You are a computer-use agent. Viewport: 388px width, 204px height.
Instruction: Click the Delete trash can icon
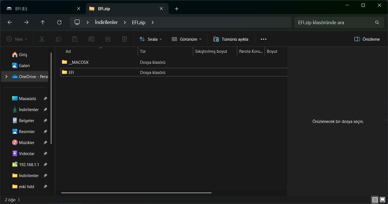pos(125,39)
